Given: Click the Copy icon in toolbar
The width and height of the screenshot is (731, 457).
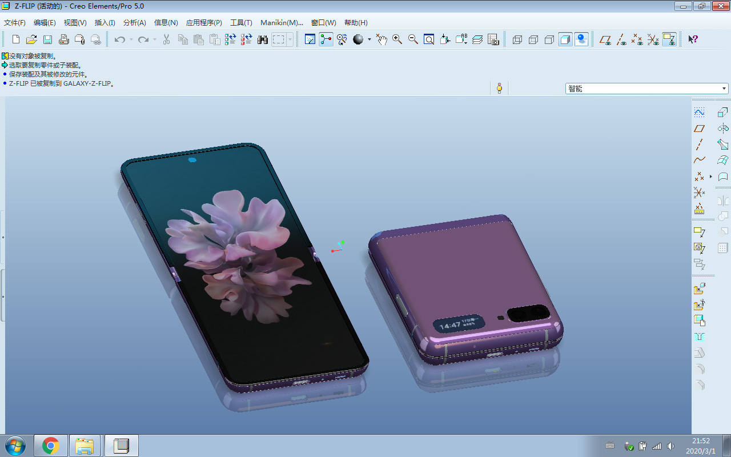Looking at the screenshot, I should point(183,39).
